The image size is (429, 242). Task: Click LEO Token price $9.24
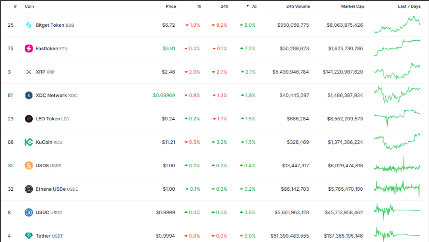coord(168,119)
